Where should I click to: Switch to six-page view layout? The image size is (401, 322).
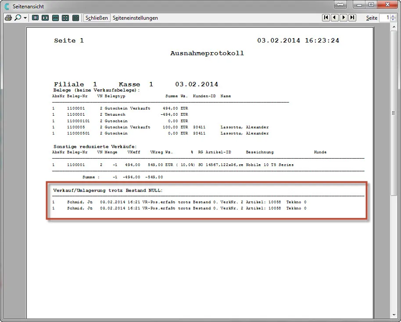click(75, 18)
